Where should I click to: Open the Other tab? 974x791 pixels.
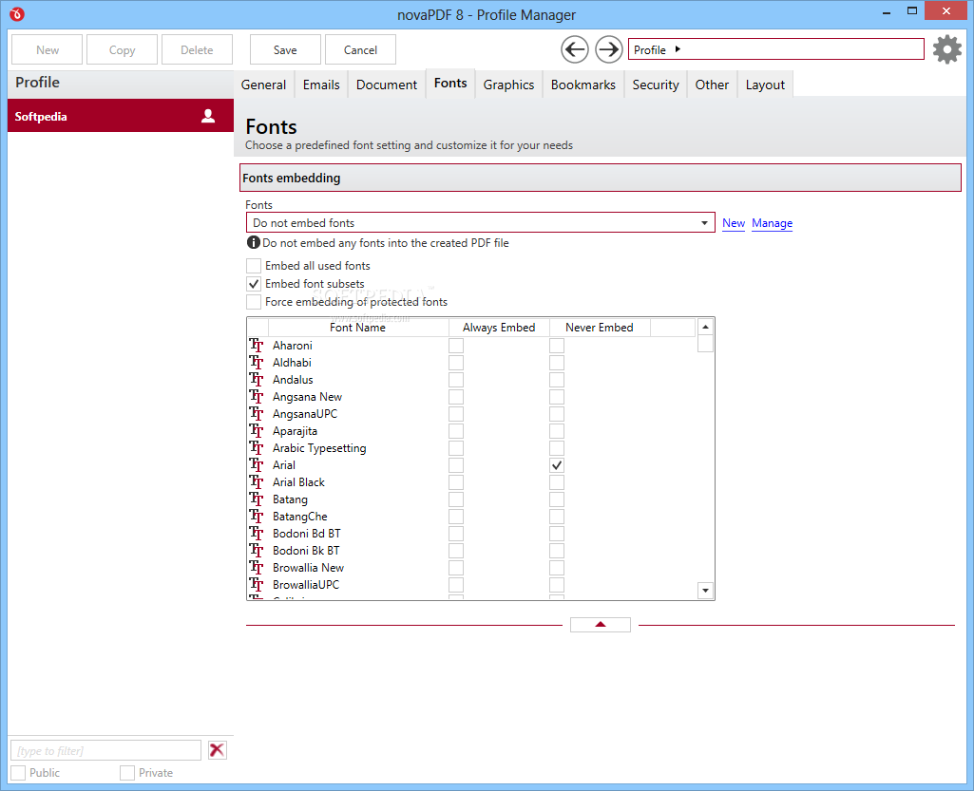tap(712, 85)
